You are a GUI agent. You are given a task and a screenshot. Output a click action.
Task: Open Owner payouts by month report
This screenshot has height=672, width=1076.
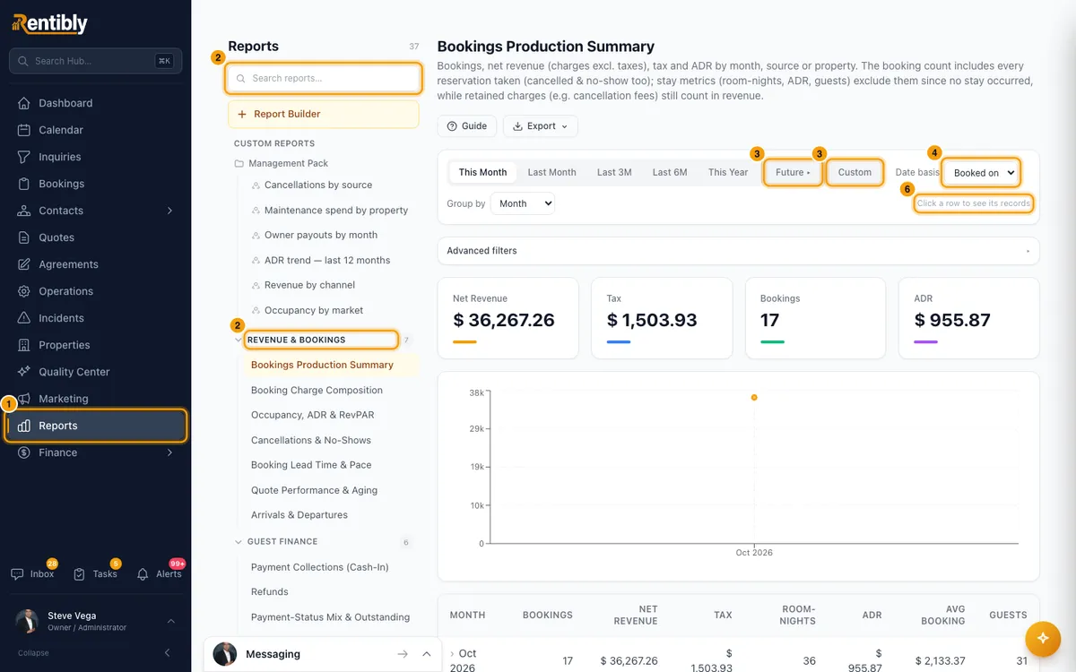coord(321,235)
